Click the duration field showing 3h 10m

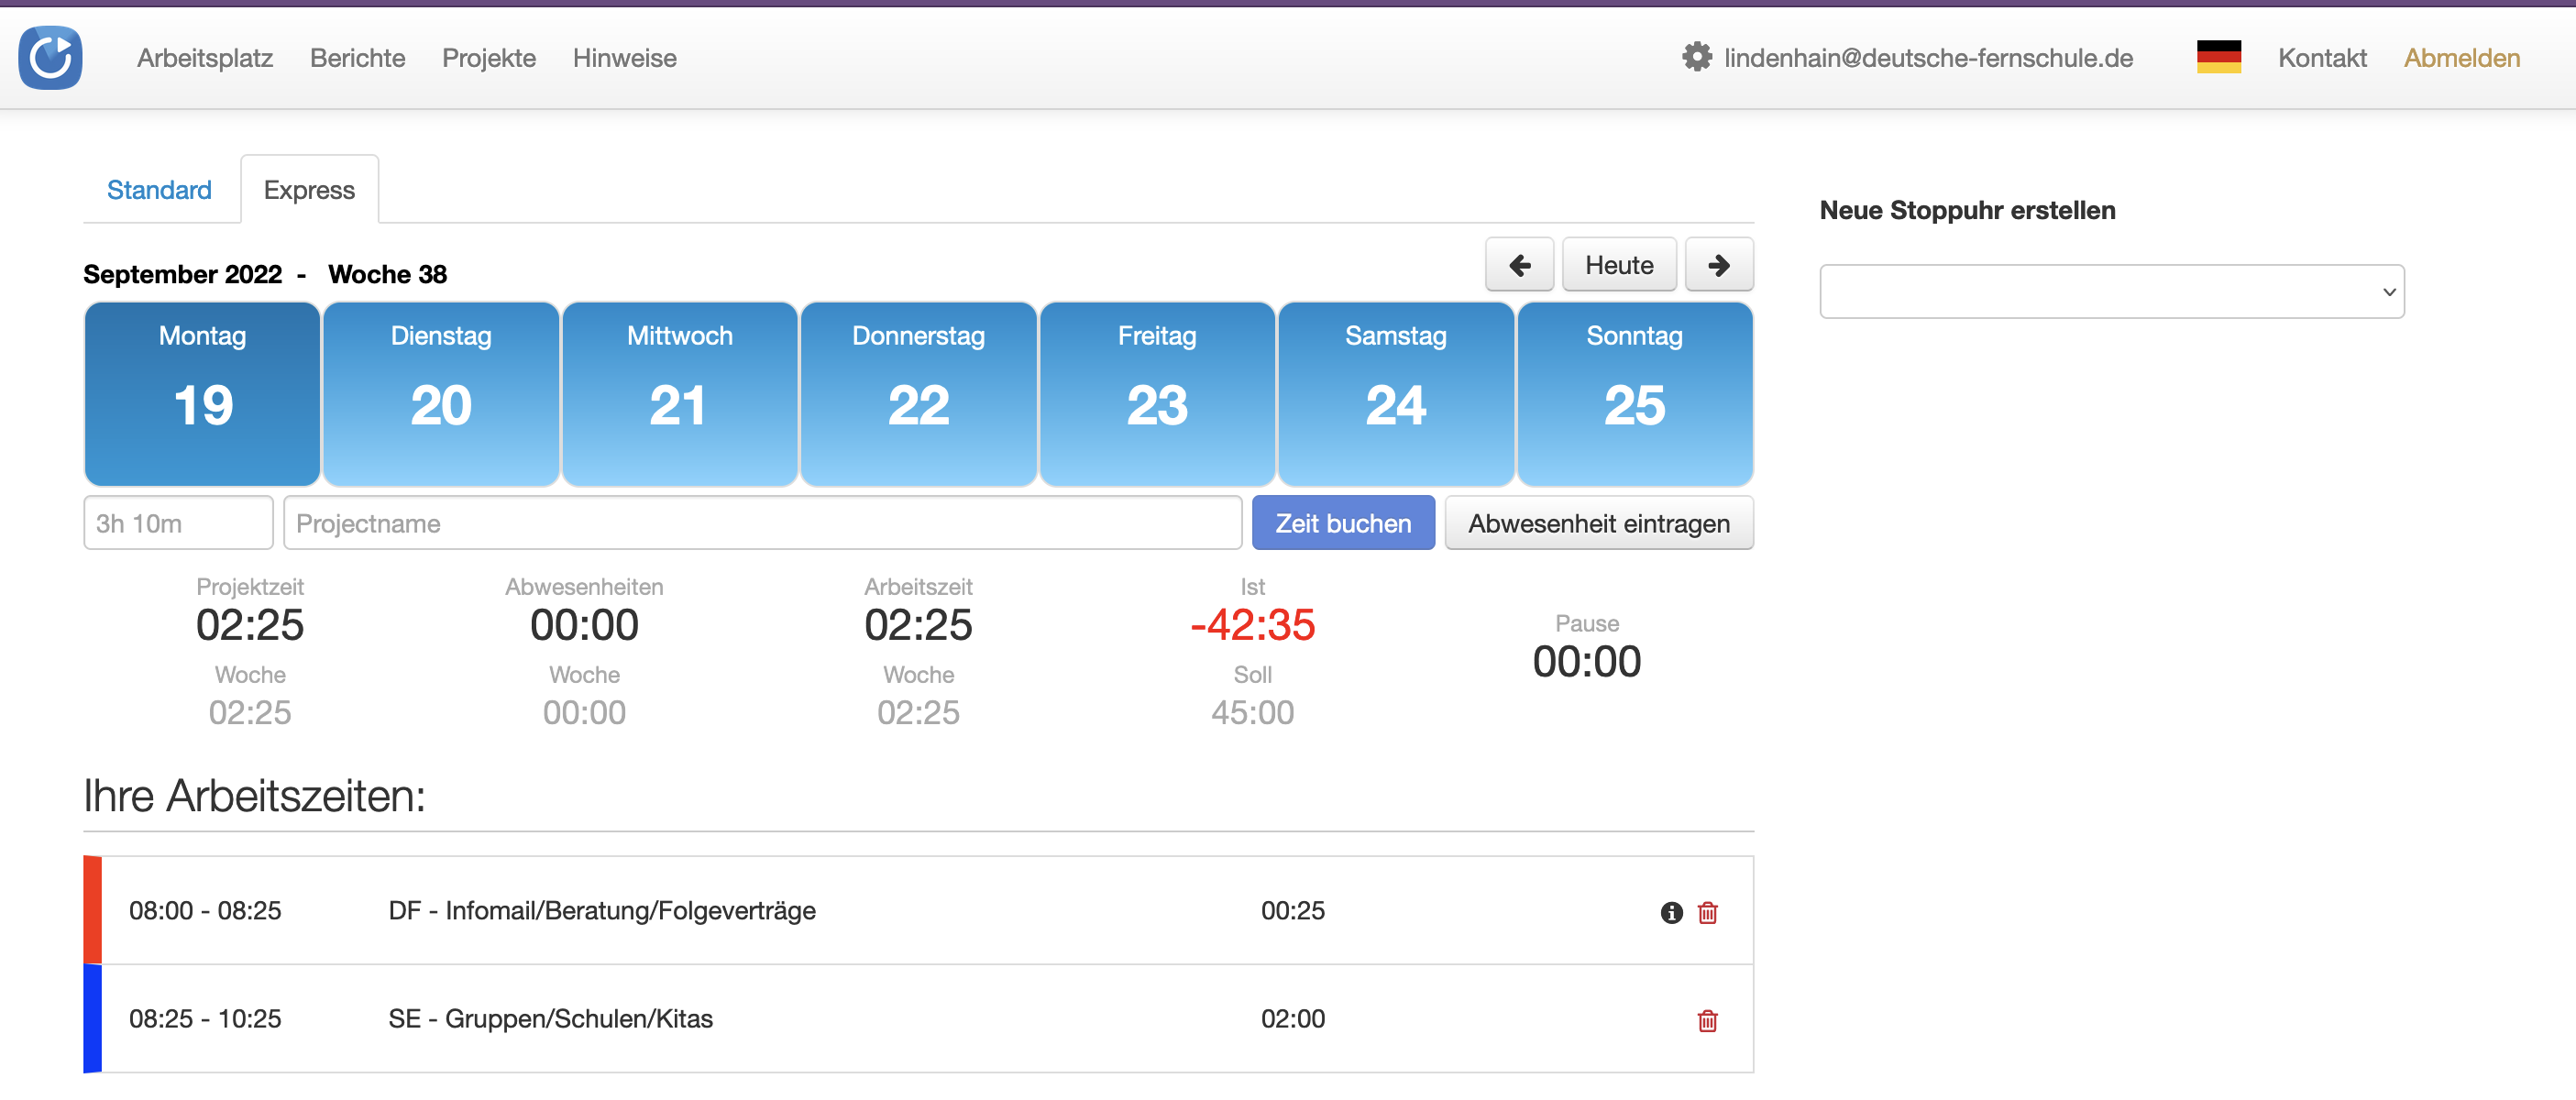coord(178,523)
